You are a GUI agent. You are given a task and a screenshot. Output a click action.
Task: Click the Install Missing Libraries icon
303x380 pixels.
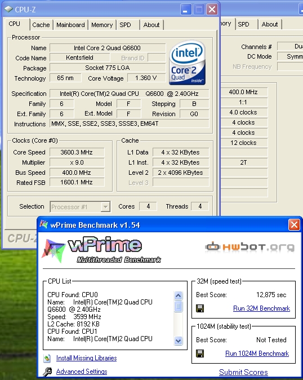coord(47,358)
